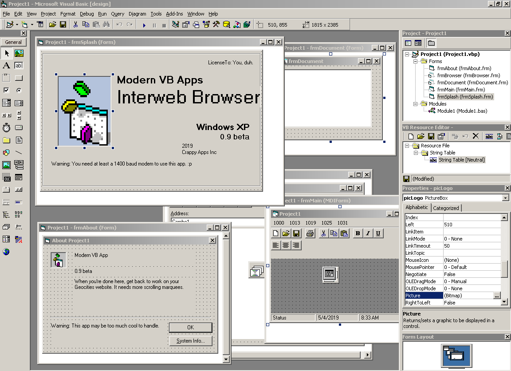
Task: Select the ComboBox tool in the toolbox
Action: [6, 103]
